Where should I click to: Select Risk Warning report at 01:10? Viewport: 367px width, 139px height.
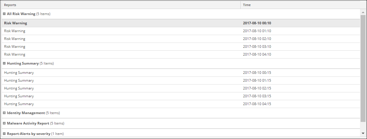click(x=15, y=31)
